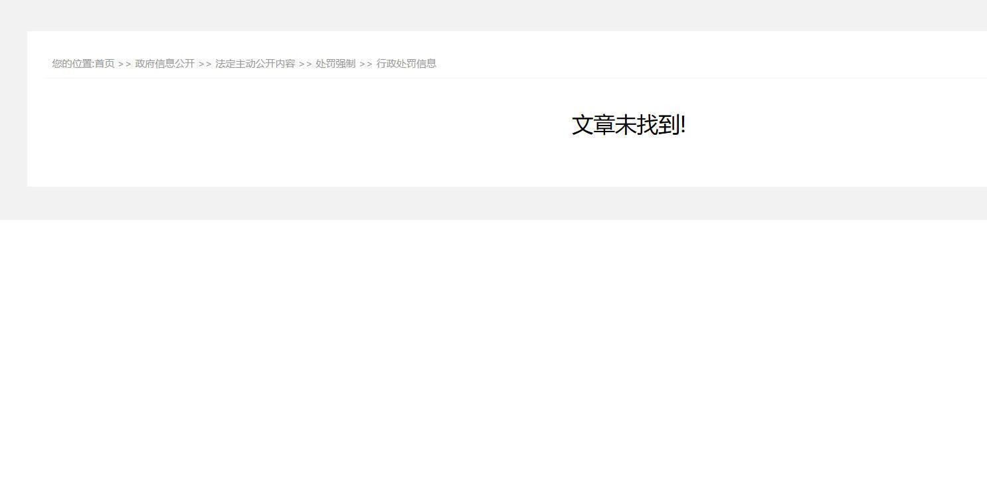Open the 政府信息公开 breadcrumb link
Viewport: 987px width, 479px height.
pos(165,64)
